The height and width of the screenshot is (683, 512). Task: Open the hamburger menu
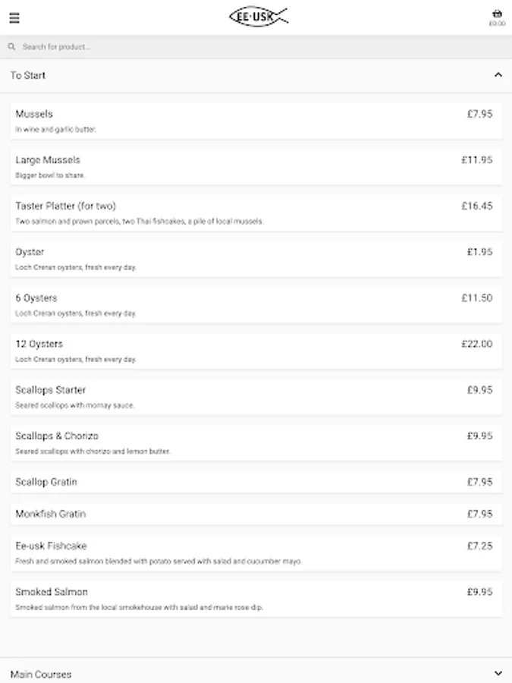tap(14, 18)
